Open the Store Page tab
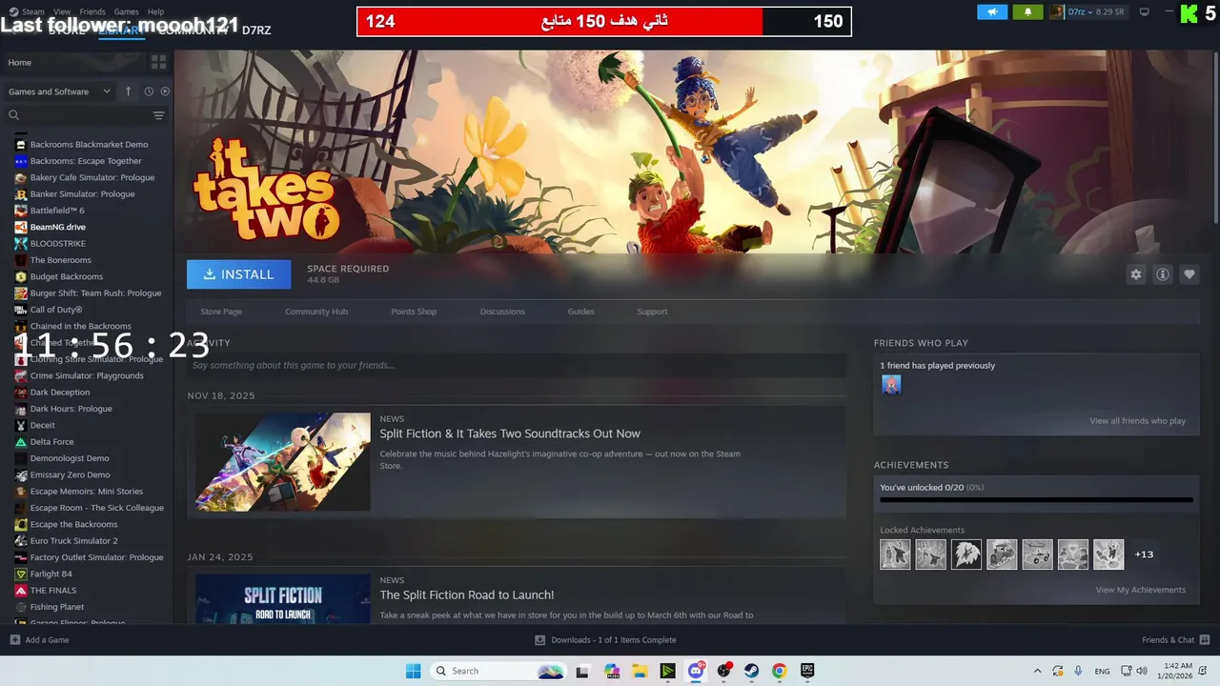 click(x=221, y=312)
